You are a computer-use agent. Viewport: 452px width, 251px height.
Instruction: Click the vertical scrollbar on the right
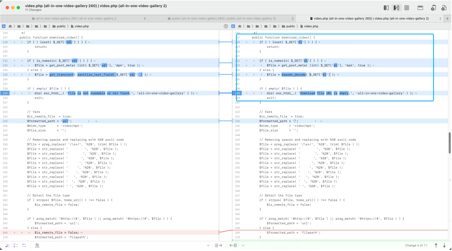[449, 143]
